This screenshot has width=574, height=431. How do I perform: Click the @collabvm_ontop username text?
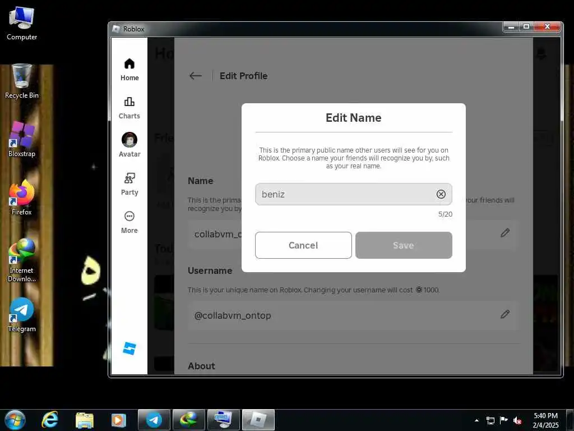click(x=233, y=315)
